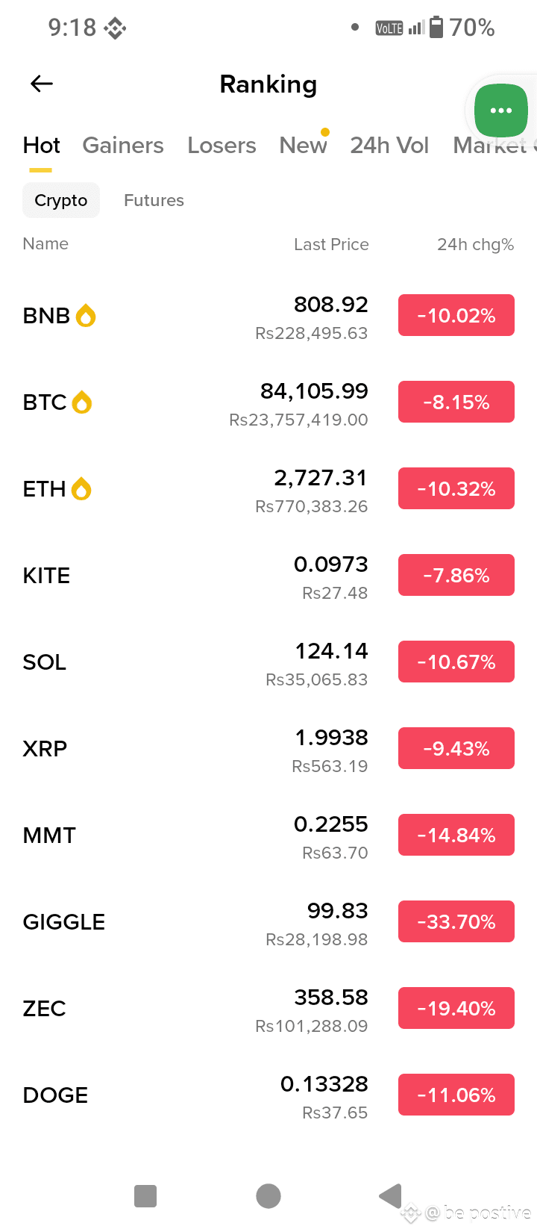The image size is (537, 1232).
Task: Tap the flame icon next to BNB
Action: coord(86,316)
